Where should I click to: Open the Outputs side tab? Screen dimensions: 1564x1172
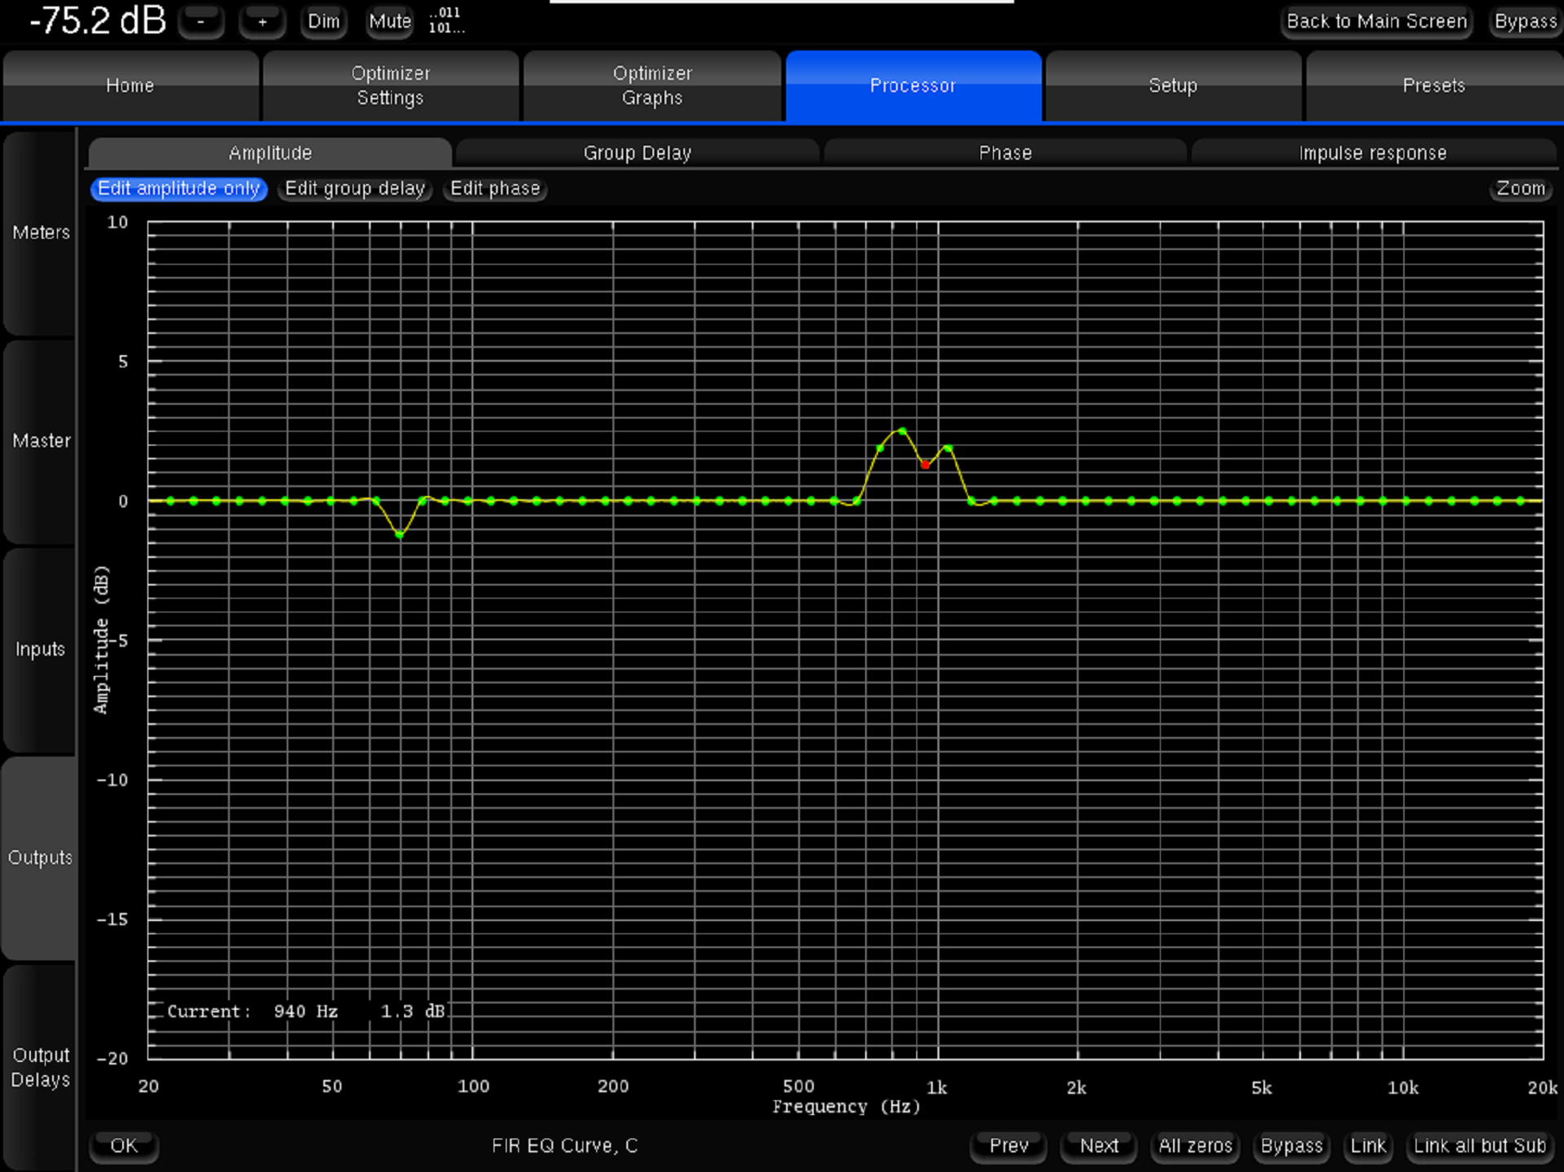40,858
